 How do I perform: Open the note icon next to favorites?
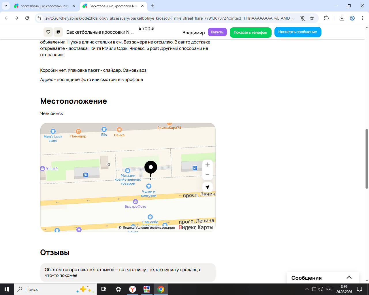(x=58, y=32)
